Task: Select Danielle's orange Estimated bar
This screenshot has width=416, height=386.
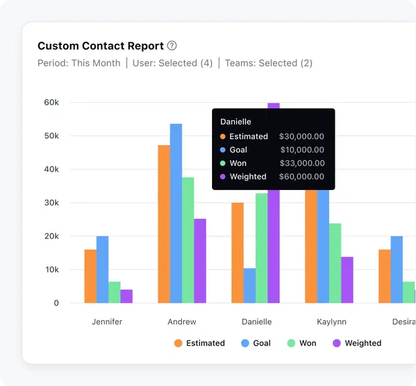Action: click(x=238, y=252)
